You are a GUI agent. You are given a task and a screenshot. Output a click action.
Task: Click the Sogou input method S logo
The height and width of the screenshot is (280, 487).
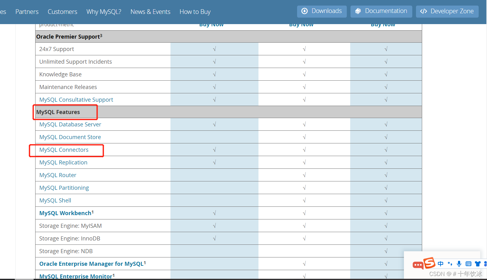pyautogui.click(x=429, y=263)
